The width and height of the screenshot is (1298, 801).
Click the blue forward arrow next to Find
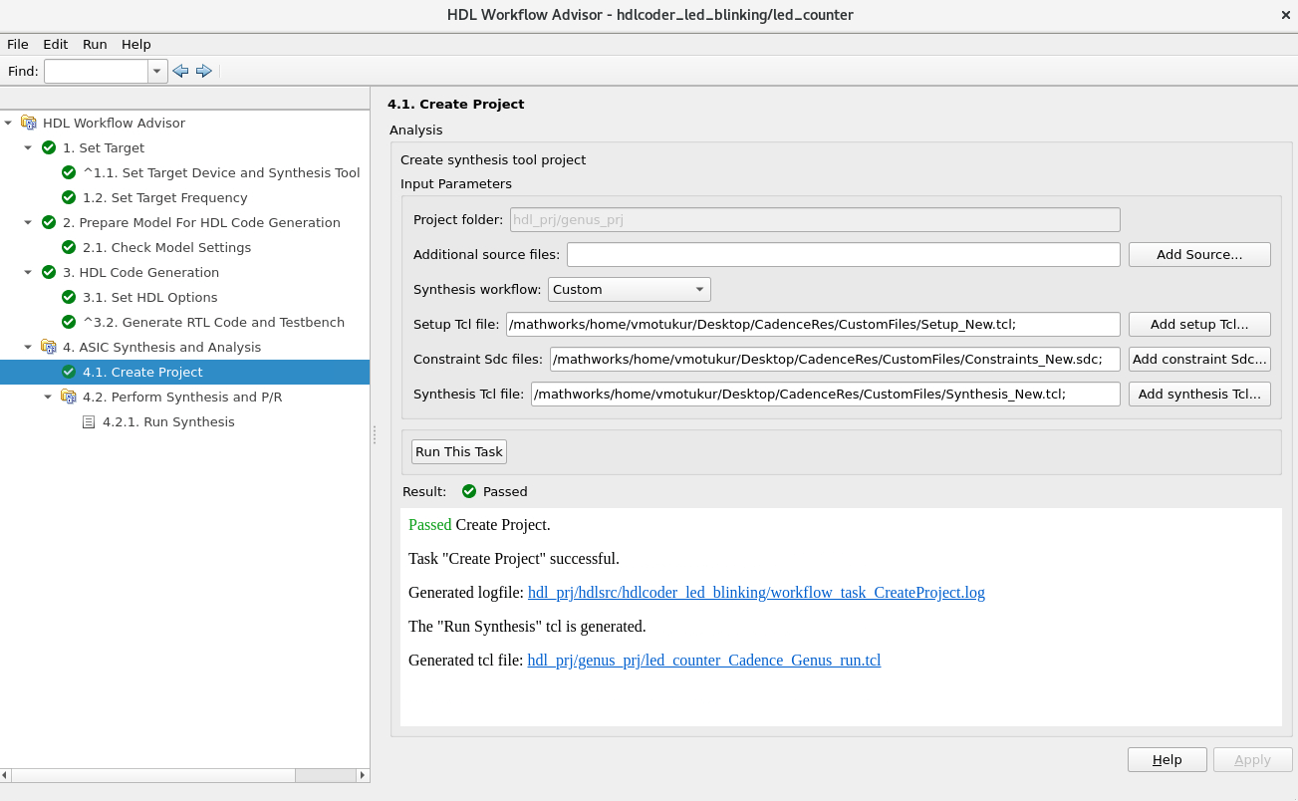pos(204,70)
